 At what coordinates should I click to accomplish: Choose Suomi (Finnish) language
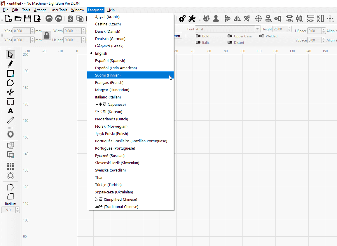click(x=130, y=75)
